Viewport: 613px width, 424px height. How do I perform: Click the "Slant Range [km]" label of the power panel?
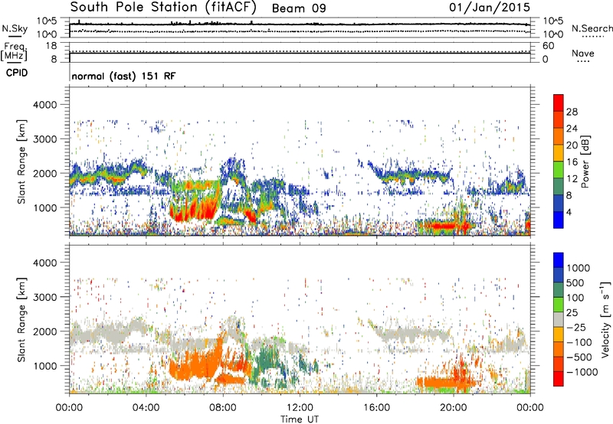pyautogui.click(x=21, y=161)
